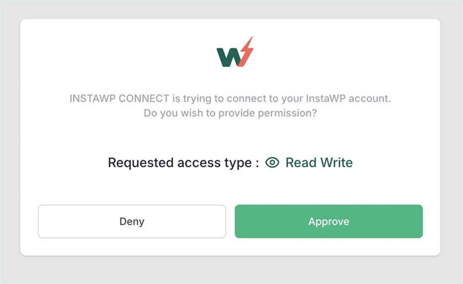Click the "Do you wish to provide permission?" text
This screenshot has height=284, width=463.
(x=230, y=113)
